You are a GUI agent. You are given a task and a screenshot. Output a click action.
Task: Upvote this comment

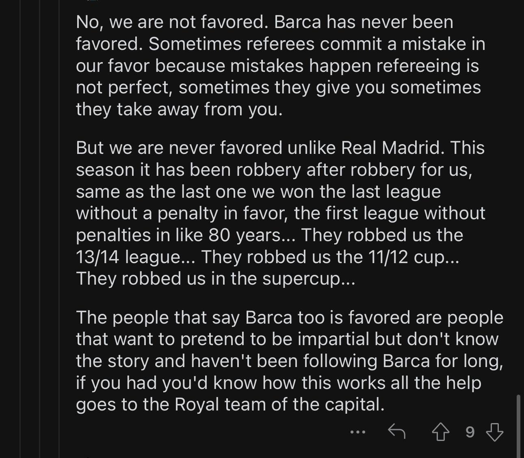click(x=440, y=432)
